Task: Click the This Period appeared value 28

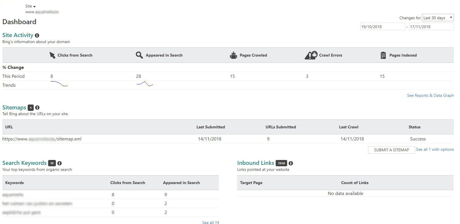Action: pyautogui.click(x=139, y=76)
